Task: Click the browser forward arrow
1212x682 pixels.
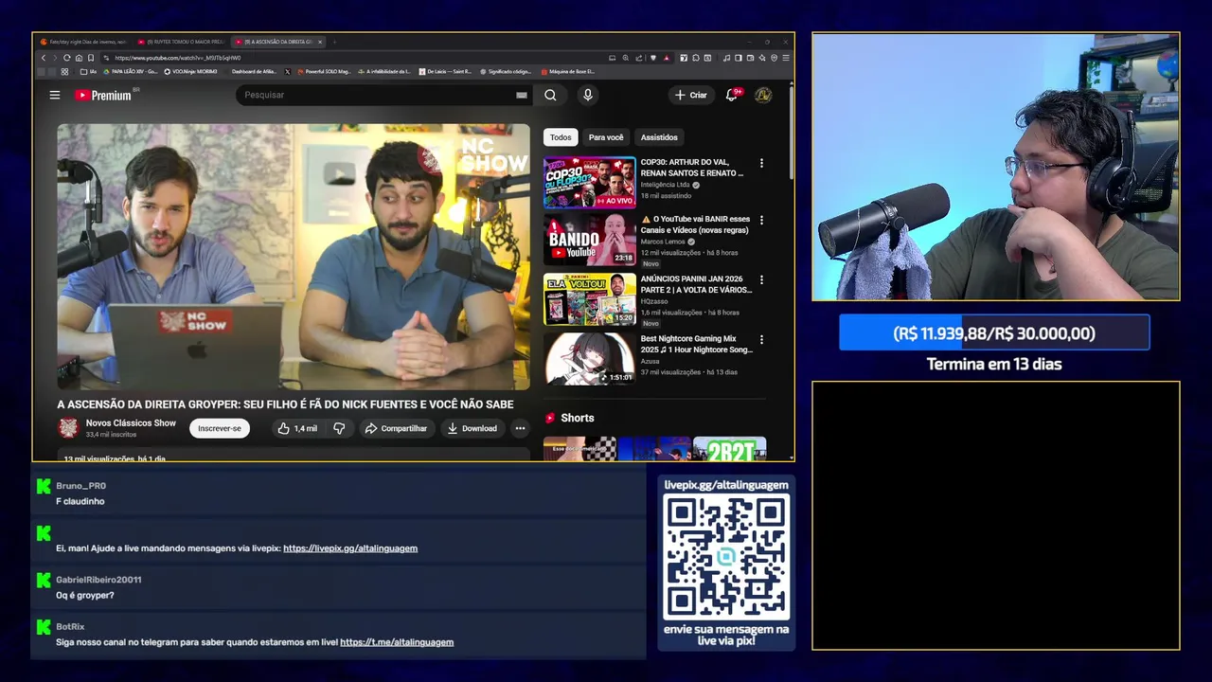Action: click(x=55, y=58)
